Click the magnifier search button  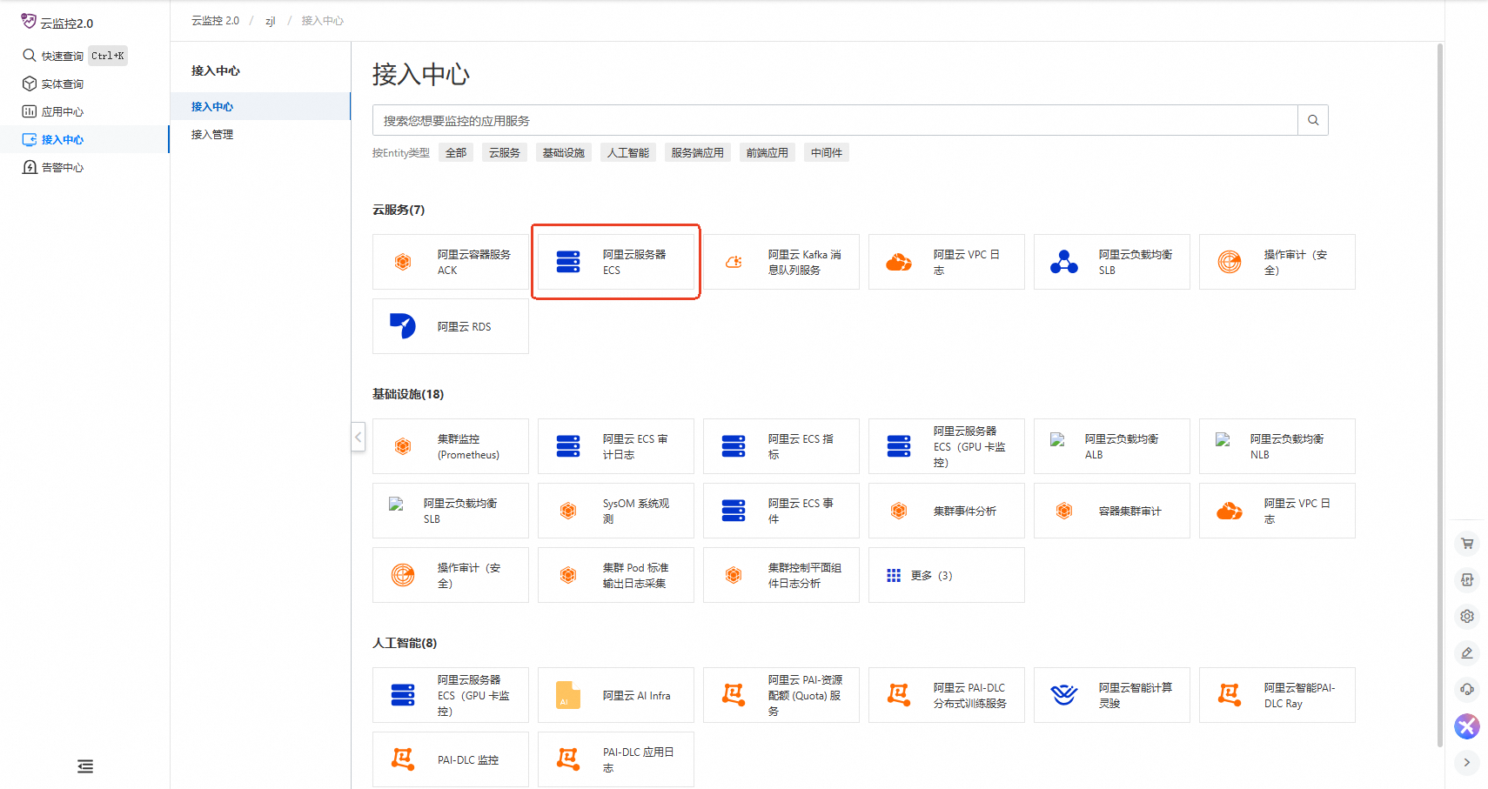click(x=1313, y=120)
